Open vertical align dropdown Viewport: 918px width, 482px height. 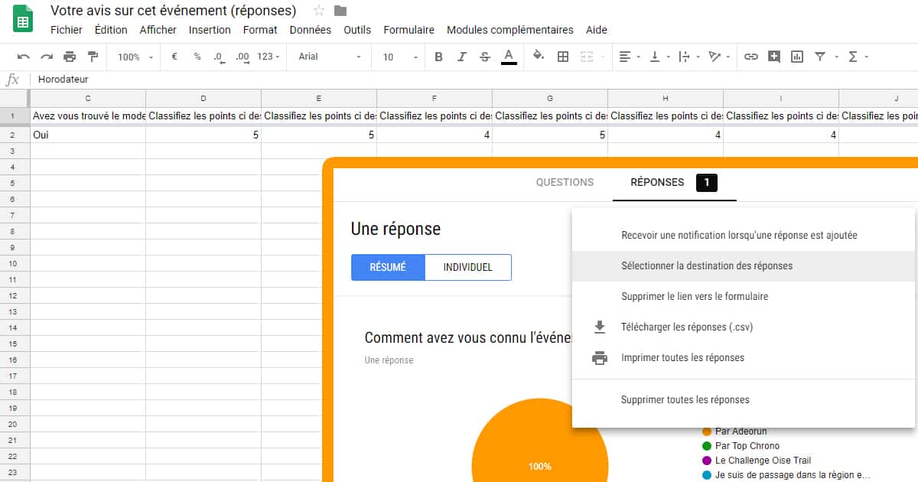tap(659, 57)
